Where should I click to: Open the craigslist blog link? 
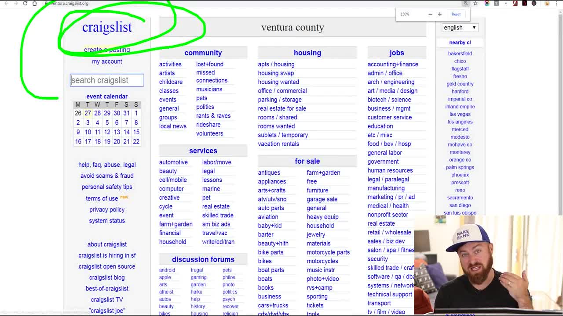(107, 278)
